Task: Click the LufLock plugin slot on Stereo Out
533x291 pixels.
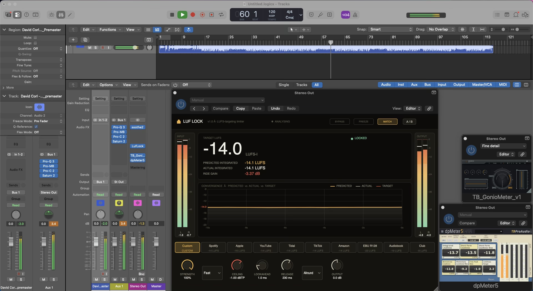Action: [137, 146]
